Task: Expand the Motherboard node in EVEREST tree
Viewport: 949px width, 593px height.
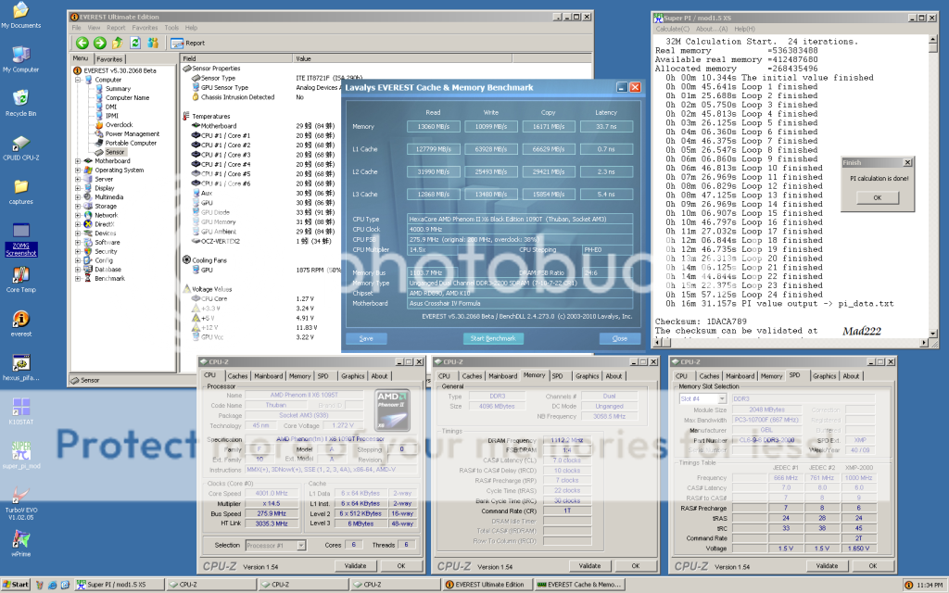Action: tap(78, 161)
